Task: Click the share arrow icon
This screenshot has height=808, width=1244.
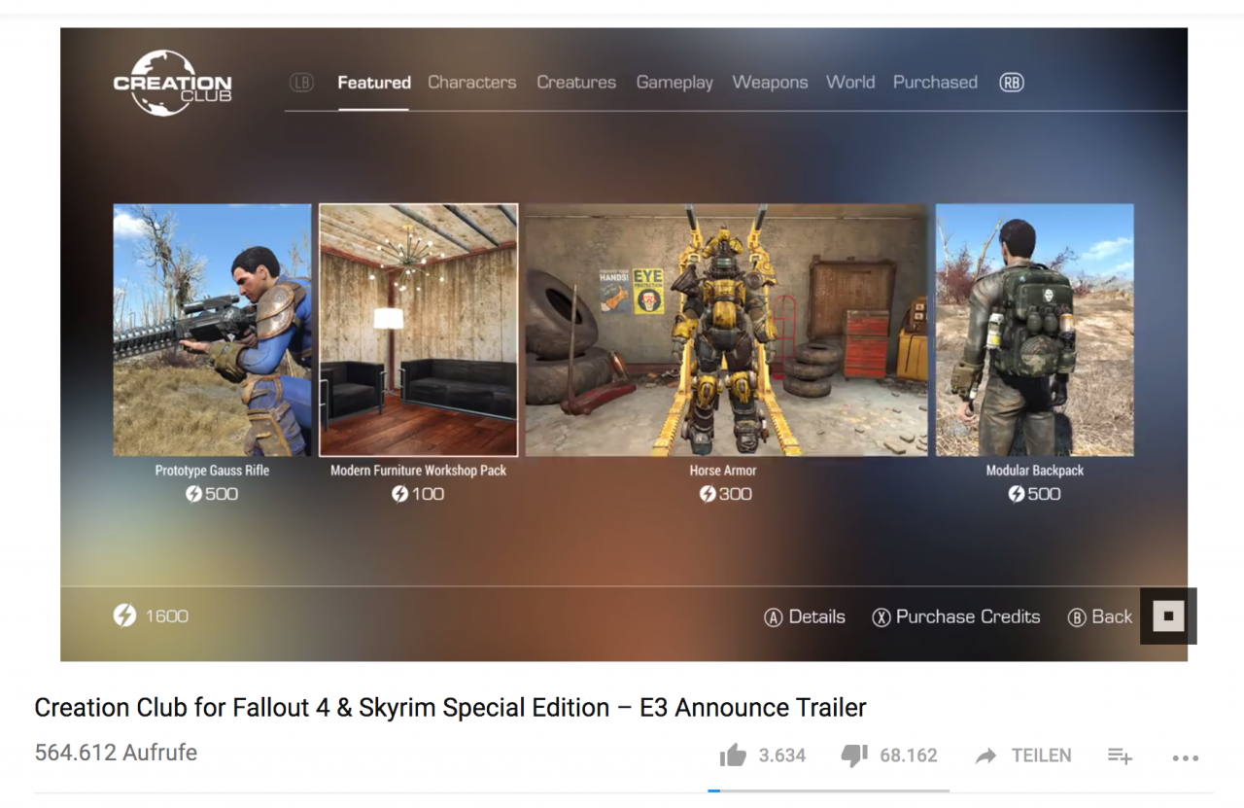Action: point(986,755)
